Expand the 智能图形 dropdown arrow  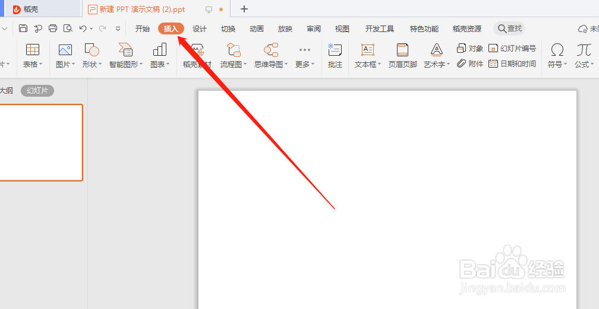click(x=141, y=64)
